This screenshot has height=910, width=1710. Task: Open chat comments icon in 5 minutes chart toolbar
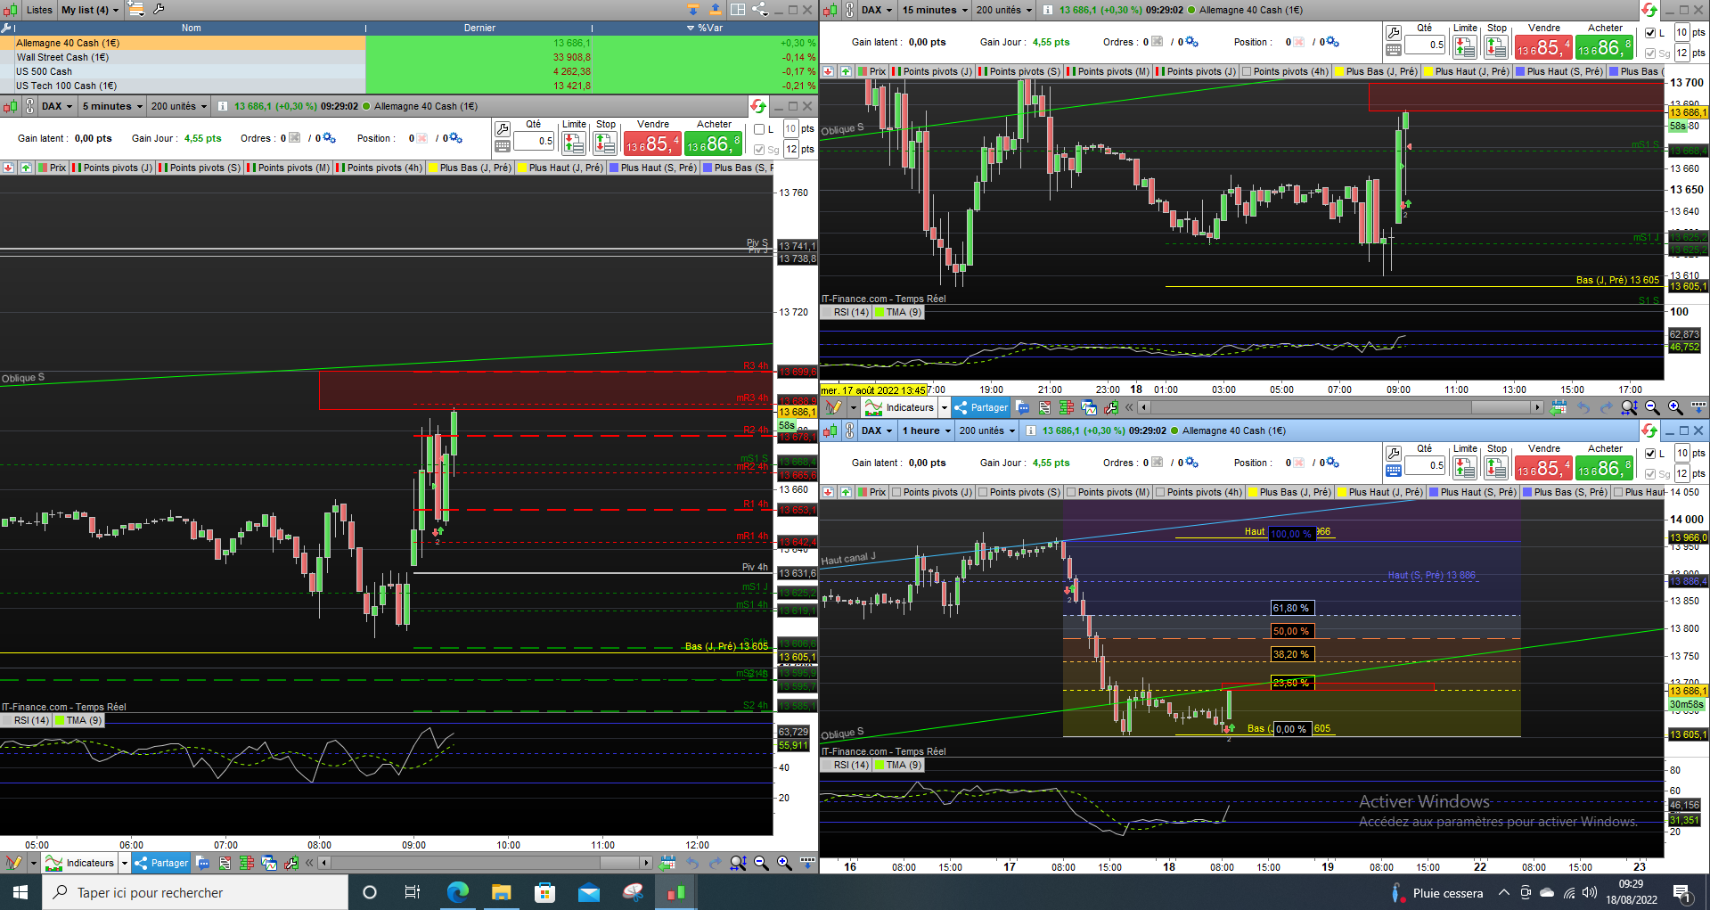202,863
